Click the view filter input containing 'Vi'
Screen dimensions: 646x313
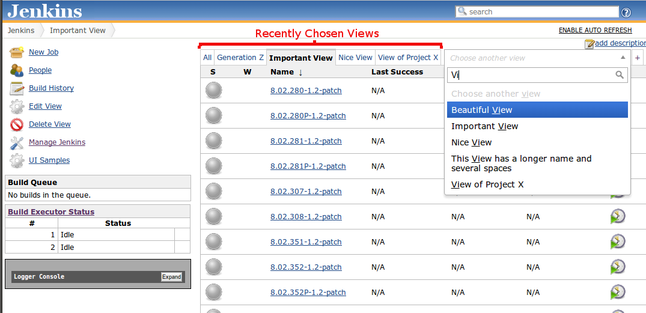[537, 74]
